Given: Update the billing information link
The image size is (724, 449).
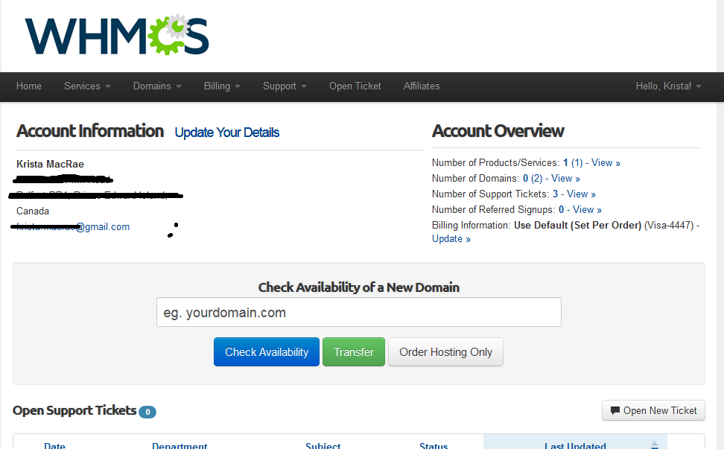Looking at the screenshot, I should point(451,239).
